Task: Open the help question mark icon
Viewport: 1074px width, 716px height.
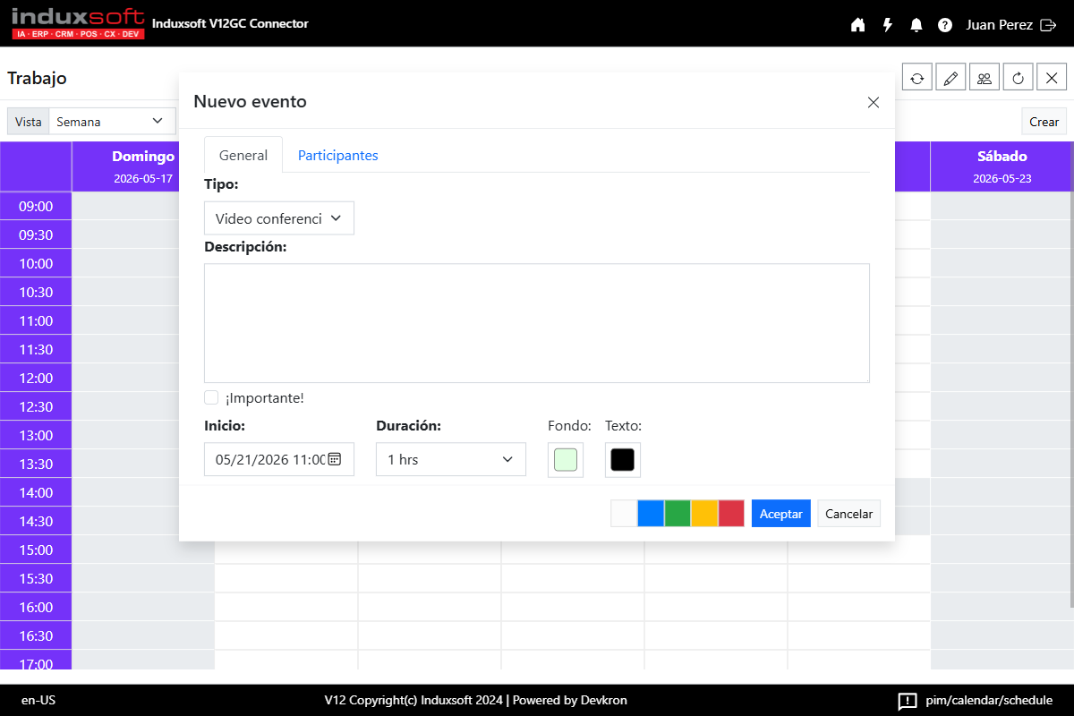Action: point(945,25)
